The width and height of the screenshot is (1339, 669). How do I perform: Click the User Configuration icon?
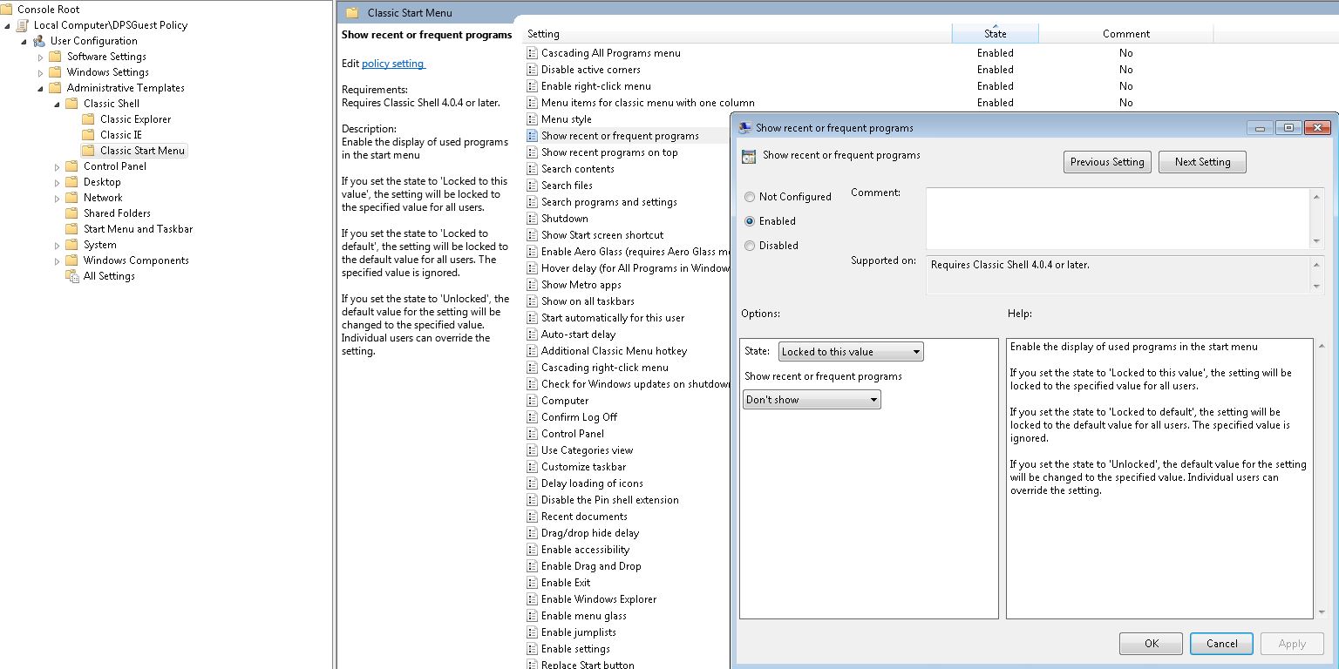[x=39, y=41]
